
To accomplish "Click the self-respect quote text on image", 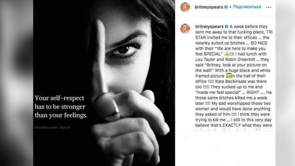I will (x=61, y=107).
